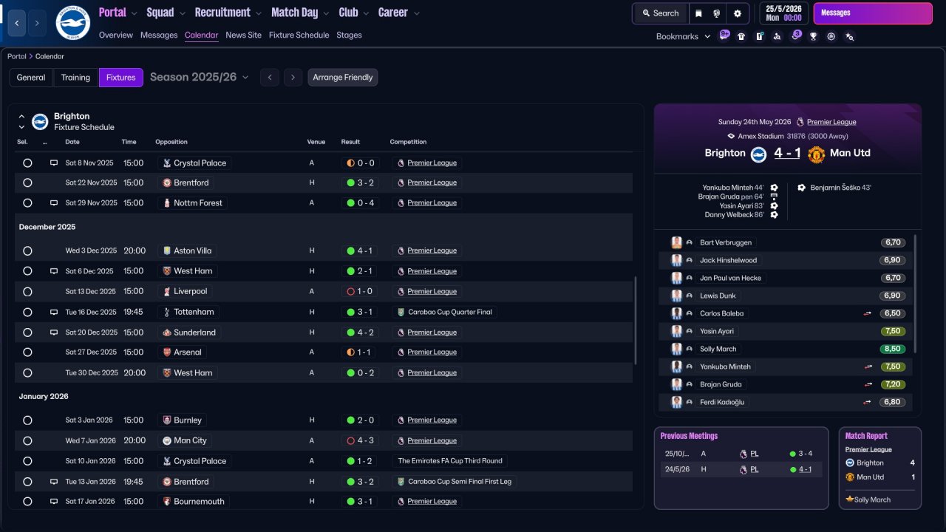
Task: Click Bart Verbruggen's player portrait icon
Action: pyautogui.click(x=676, y=242)
